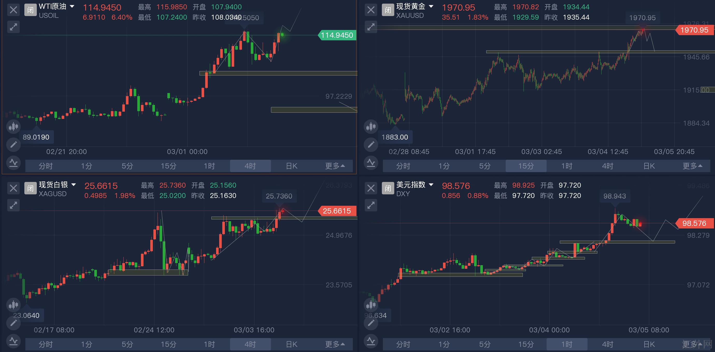
Task: Open WTI原油 symbol selector dropdown
Action: (72, 6)
